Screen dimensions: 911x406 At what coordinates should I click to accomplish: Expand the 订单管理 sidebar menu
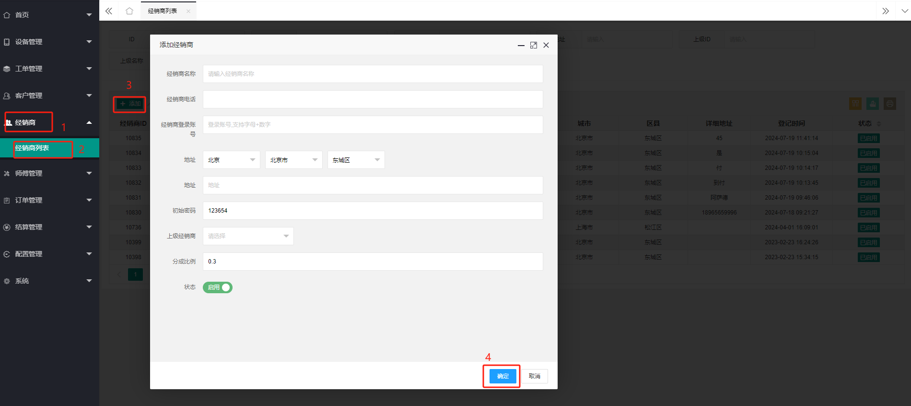coord(49,200)
